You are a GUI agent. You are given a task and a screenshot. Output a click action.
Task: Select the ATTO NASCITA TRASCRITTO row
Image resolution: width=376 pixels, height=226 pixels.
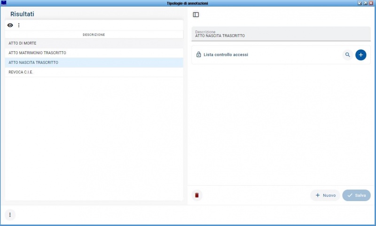pyautogui.click(x=94, y=62)
